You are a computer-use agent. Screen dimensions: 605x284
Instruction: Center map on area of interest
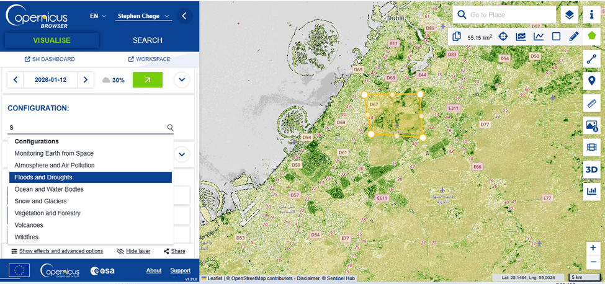[503, 37]
